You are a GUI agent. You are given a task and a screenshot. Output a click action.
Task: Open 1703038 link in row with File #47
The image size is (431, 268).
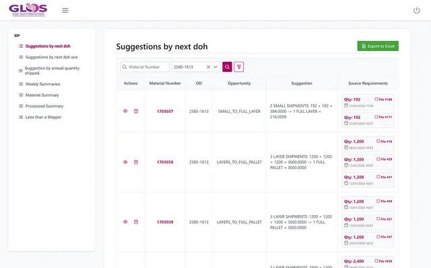pyautogui.click(x=165, y=222)
